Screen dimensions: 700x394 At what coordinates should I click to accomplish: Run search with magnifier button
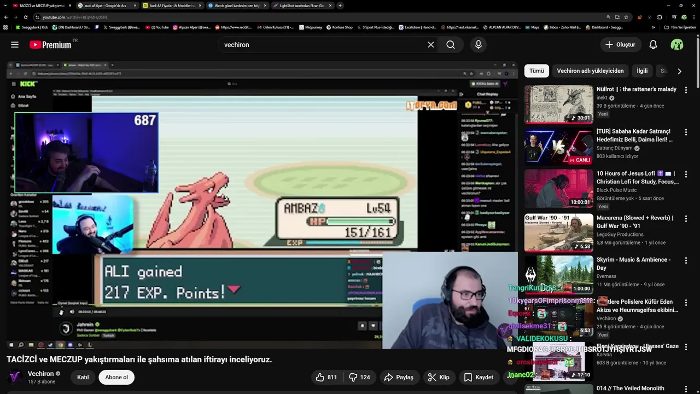pos(451,45)
